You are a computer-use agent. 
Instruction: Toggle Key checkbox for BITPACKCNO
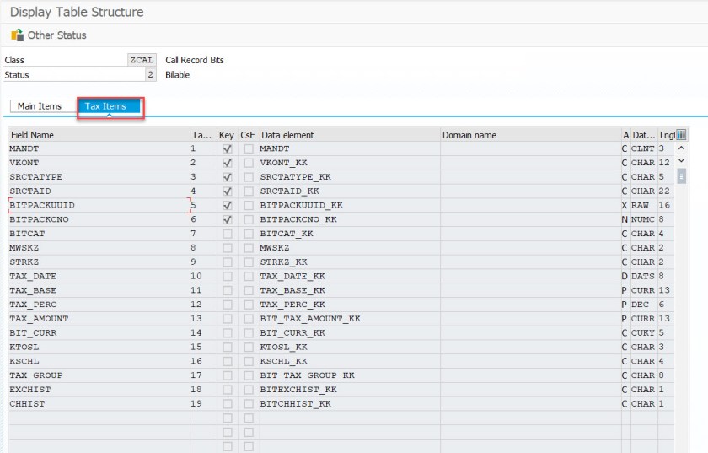point(227,219)
